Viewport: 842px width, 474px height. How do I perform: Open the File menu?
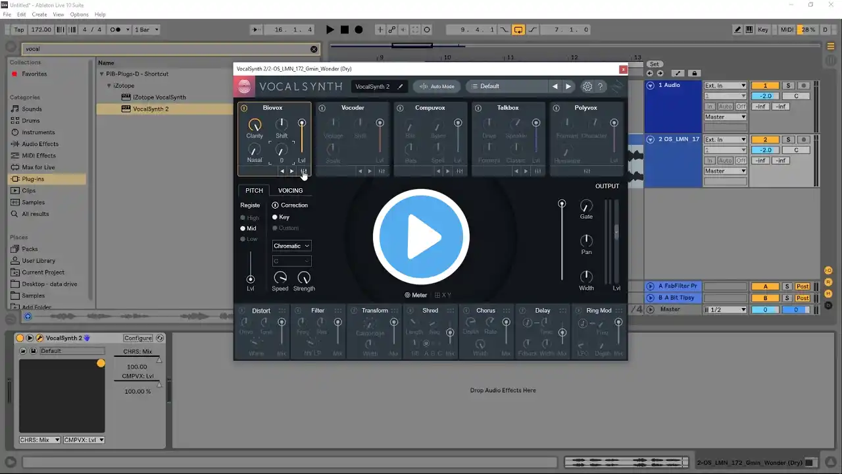(7, 14)
